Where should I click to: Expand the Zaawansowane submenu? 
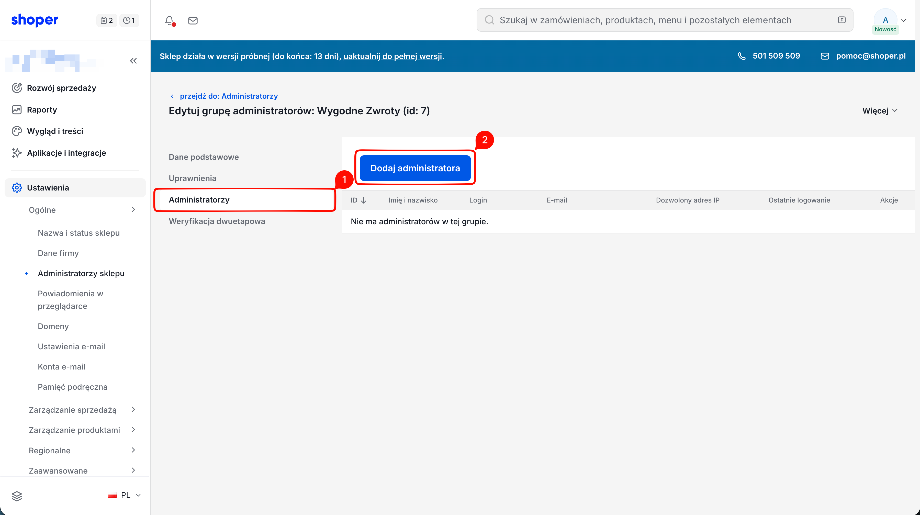(x=133, y=470)
